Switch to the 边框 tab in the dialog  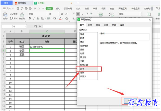[106, 25]
